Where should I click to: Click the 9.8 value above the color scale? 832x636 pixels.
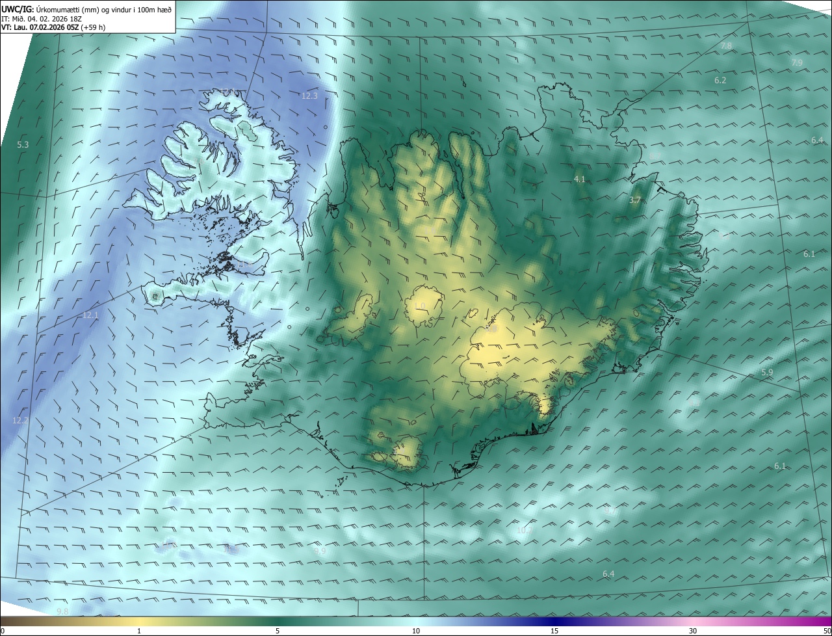coord(62,612)
